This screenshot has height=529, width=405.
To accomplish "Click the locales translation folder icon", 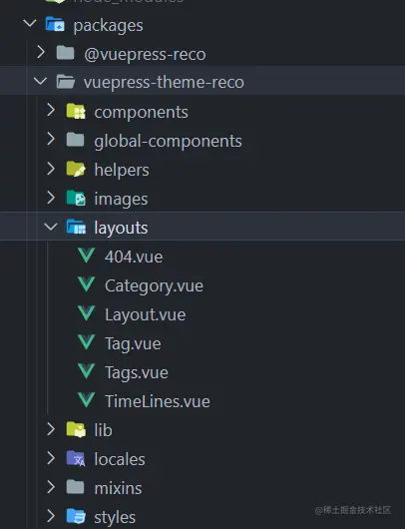I will tap(76, 458).
